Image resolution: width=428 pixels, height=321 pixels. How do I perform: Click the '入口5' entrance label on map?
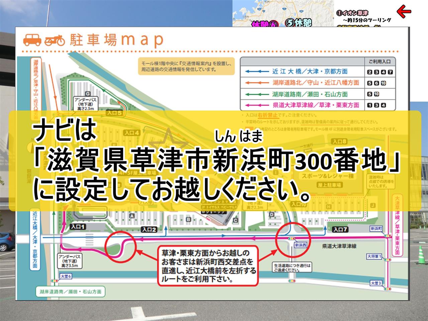[114, 113]
